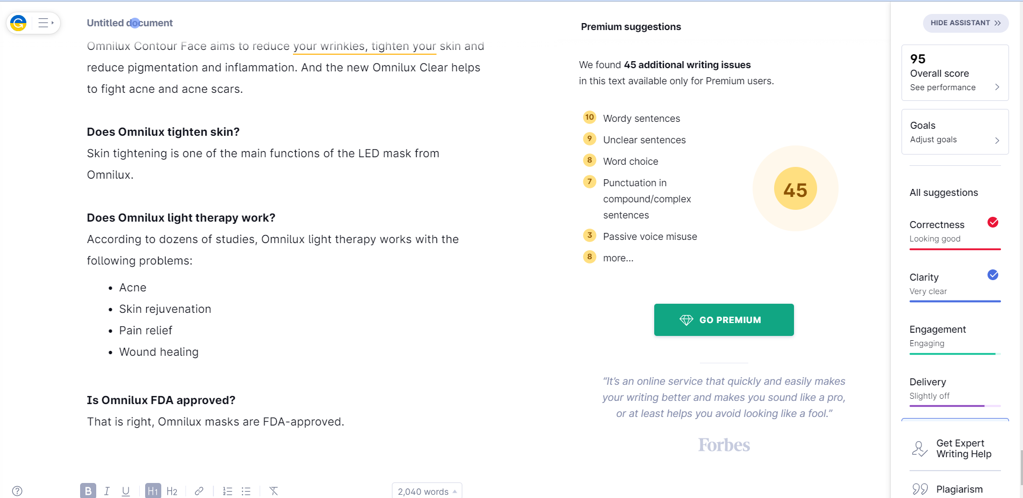Apply italic formatting icon

click(x=107, y=491)
